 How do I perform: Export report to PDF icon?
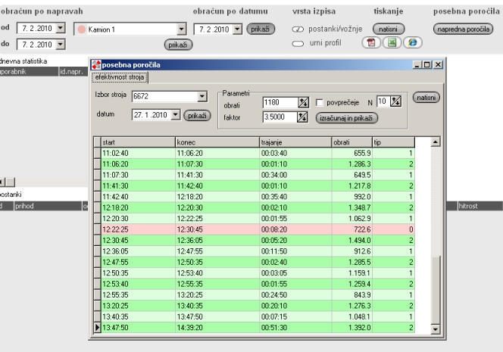[x=371, y=42]
